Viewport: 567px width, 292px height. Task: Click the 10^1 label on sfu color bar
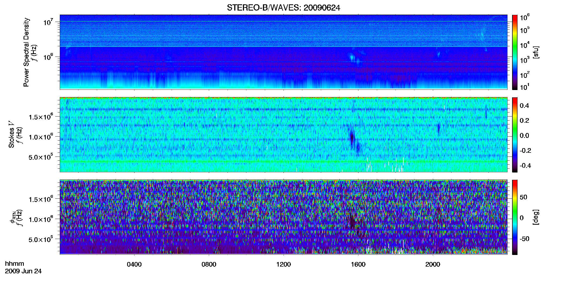[525, 87]
